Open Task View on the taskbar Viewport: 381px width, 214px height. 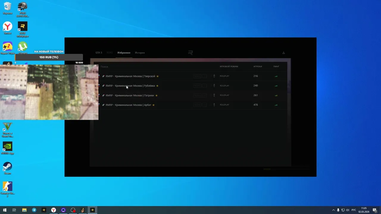(x=14, y=210)
